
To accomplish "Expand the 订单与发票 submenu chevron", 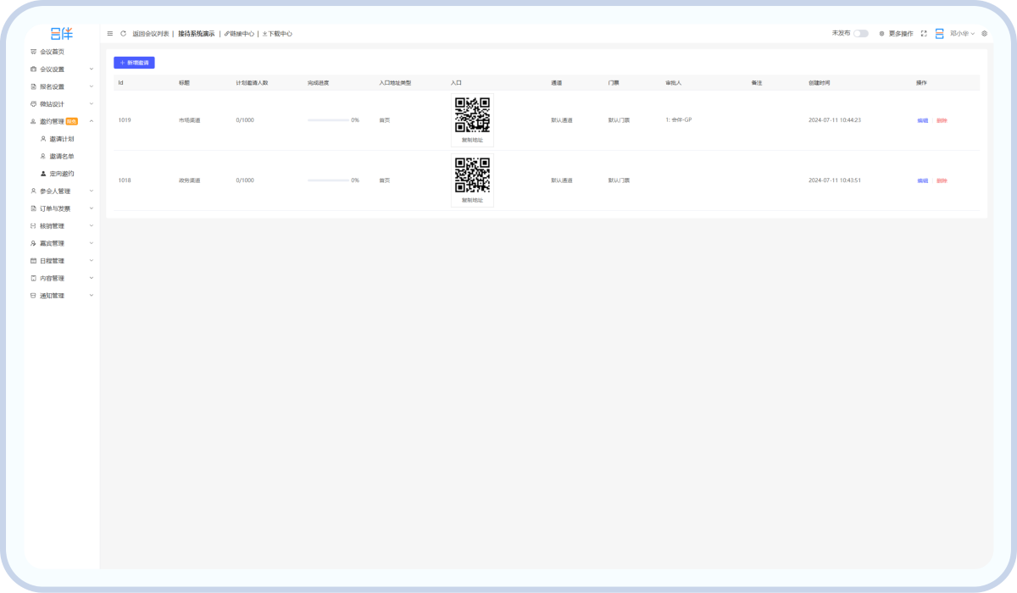I will (92, 208).
